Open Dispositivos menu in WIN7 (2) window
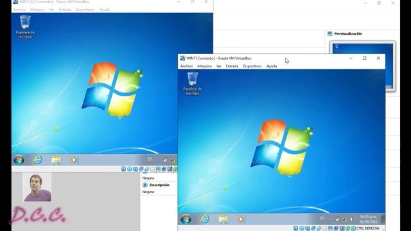411x231 pixels. coord(85,10)
